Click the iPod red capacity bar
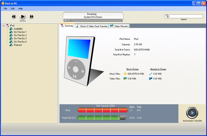The height and width of the screenshot is (136, 207). 103,110
